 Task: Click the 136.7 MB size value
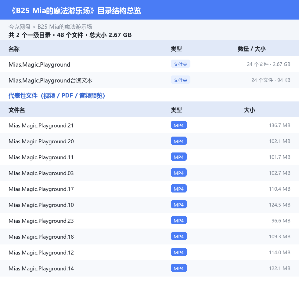click(x=279, y=125)
